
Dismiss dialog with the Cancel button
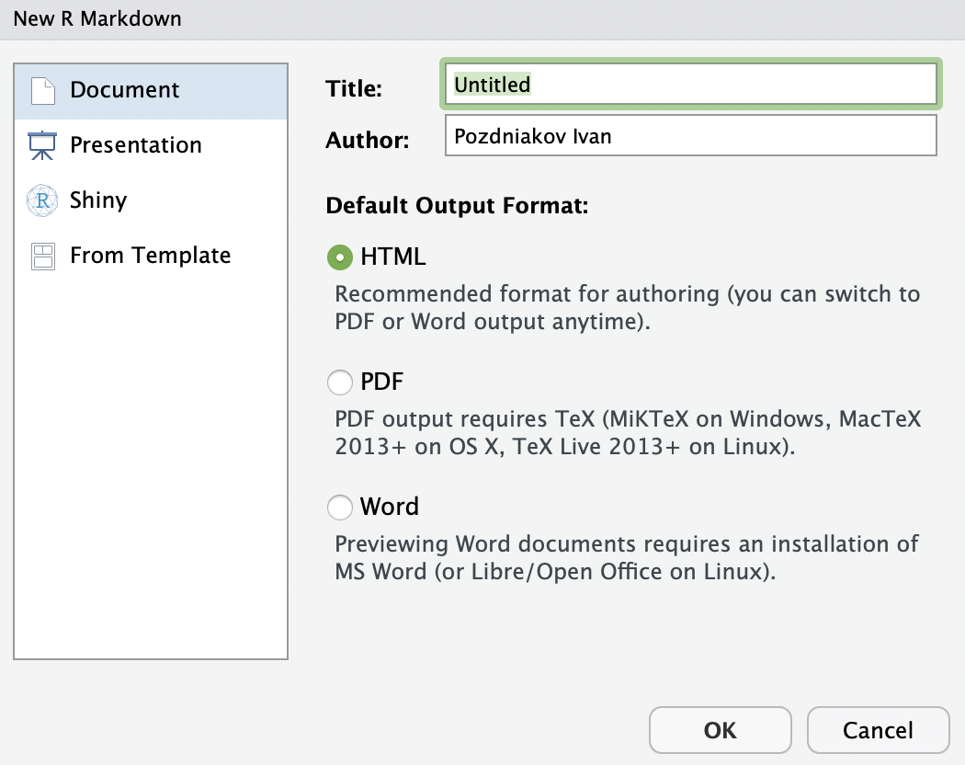(878, 730)
